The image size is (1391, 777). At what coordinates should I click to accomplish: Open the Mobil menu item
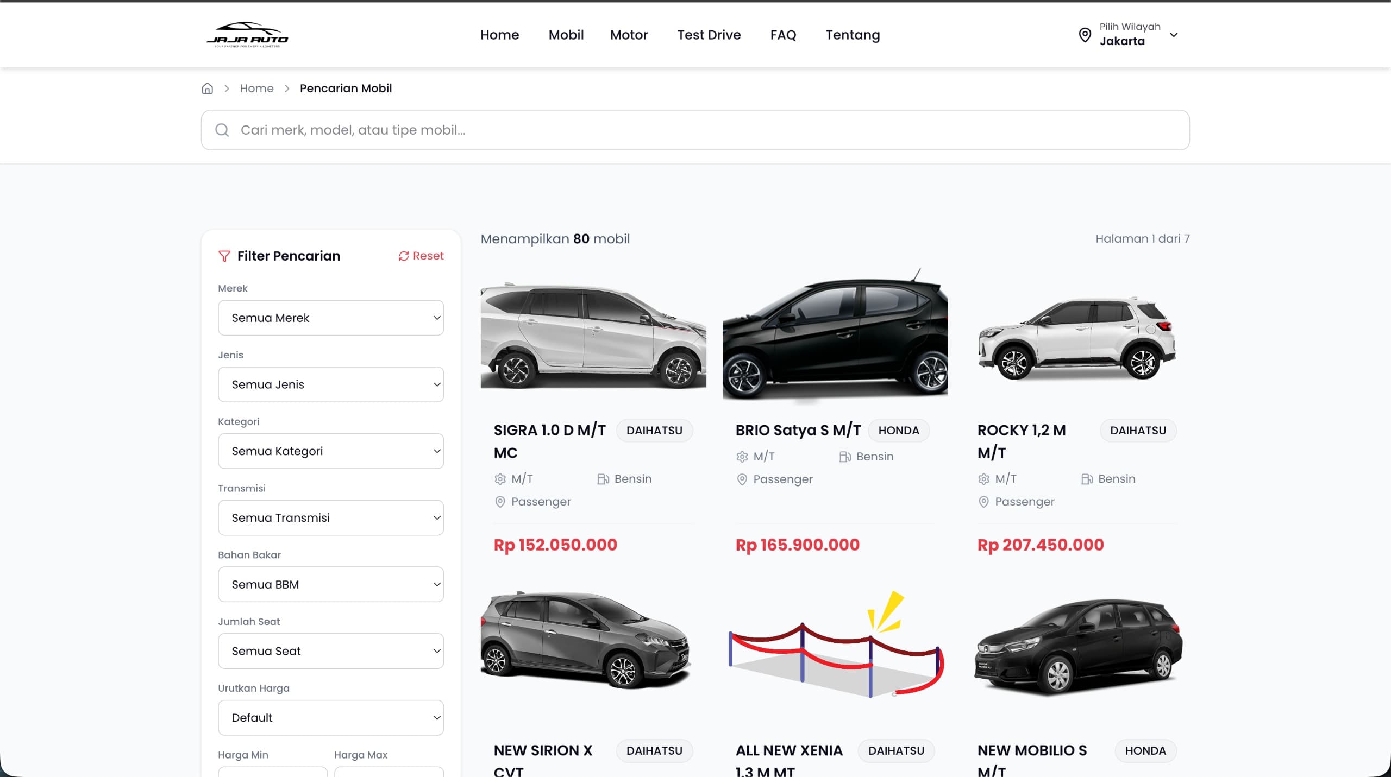click(566, 35)
